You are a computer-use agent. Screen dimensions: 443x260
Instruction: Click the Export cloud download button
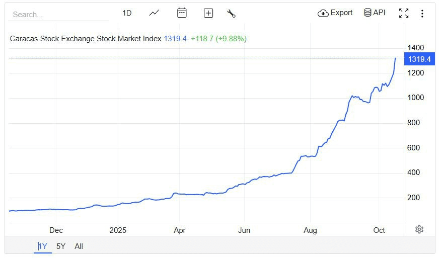[335, 13]
